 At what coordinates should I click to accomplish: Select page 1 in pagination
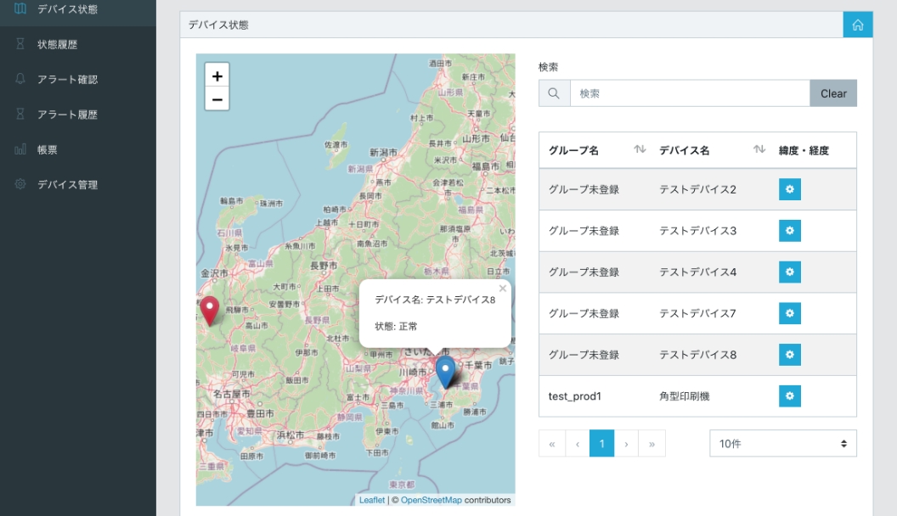[x=601, y=443]
